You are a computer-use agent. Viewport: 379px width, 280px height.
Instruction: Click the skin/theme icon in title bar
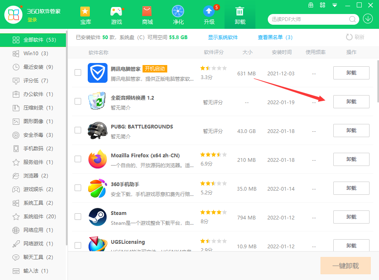tap(323, 5)
